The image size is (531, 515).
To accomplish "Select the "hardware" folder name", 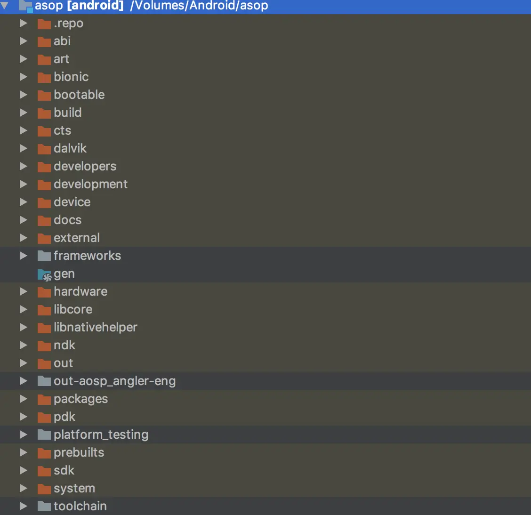I will 80,291.
